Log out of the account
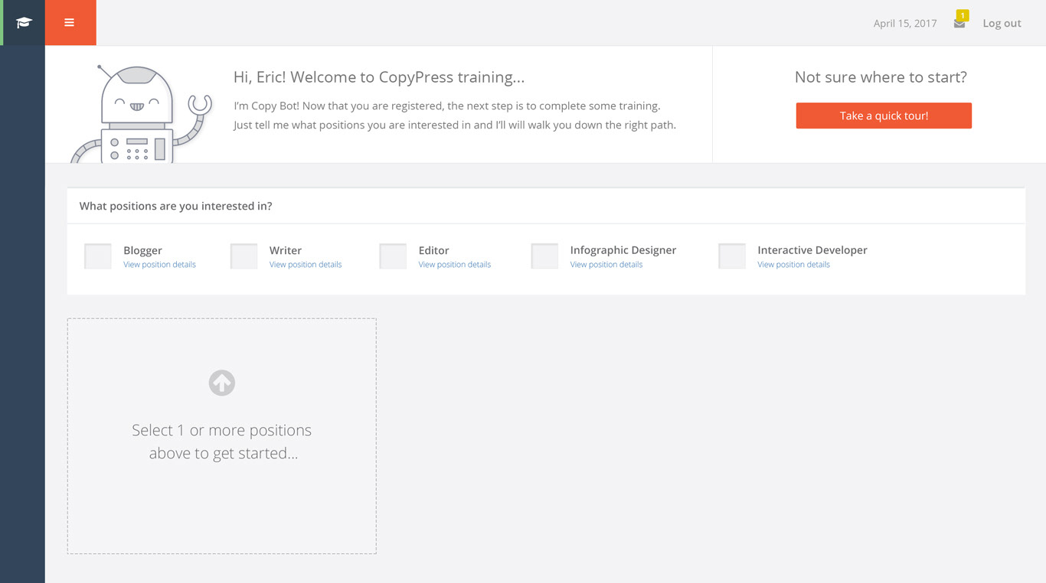The image size is (1046, 583). [1002, 24]
